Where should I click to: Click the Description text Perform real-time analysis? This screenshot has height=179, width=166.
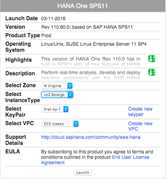[x=91, y=75]
